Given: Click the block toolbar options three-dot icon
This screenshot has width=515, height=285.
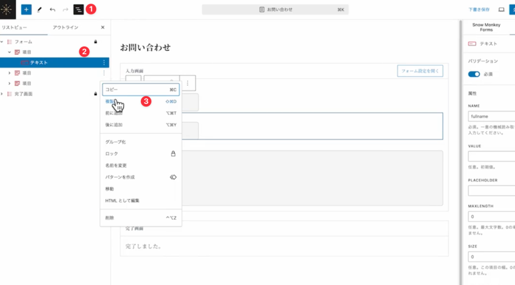Looking at the screenshot, I should (188, 83).
